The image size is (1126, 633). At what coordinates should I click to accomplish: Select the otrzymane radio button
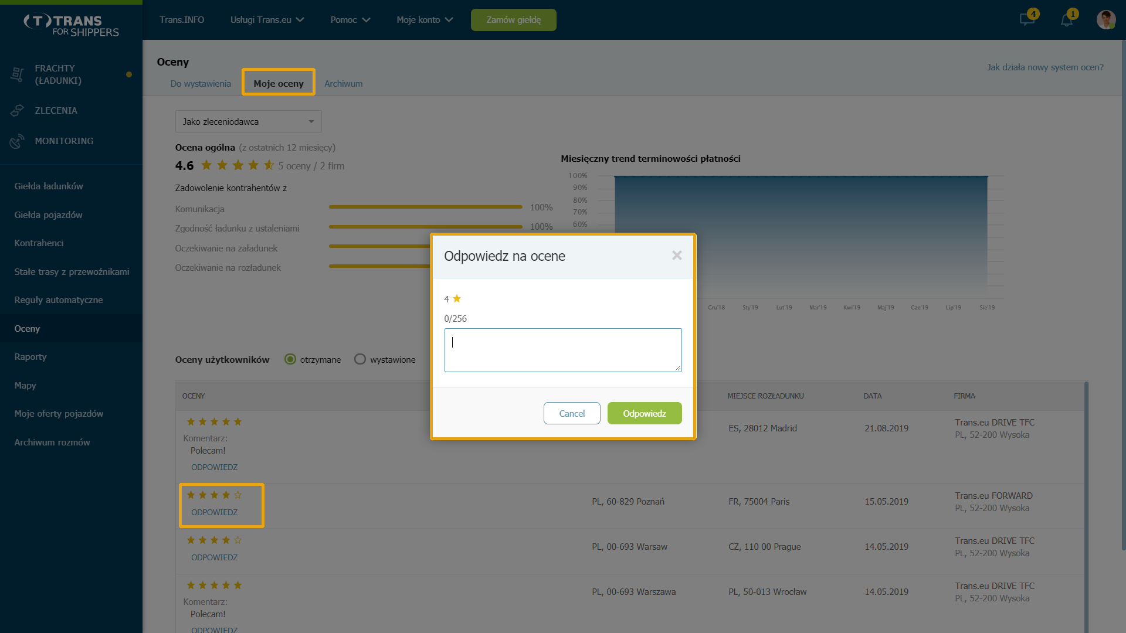pos(290,359)
